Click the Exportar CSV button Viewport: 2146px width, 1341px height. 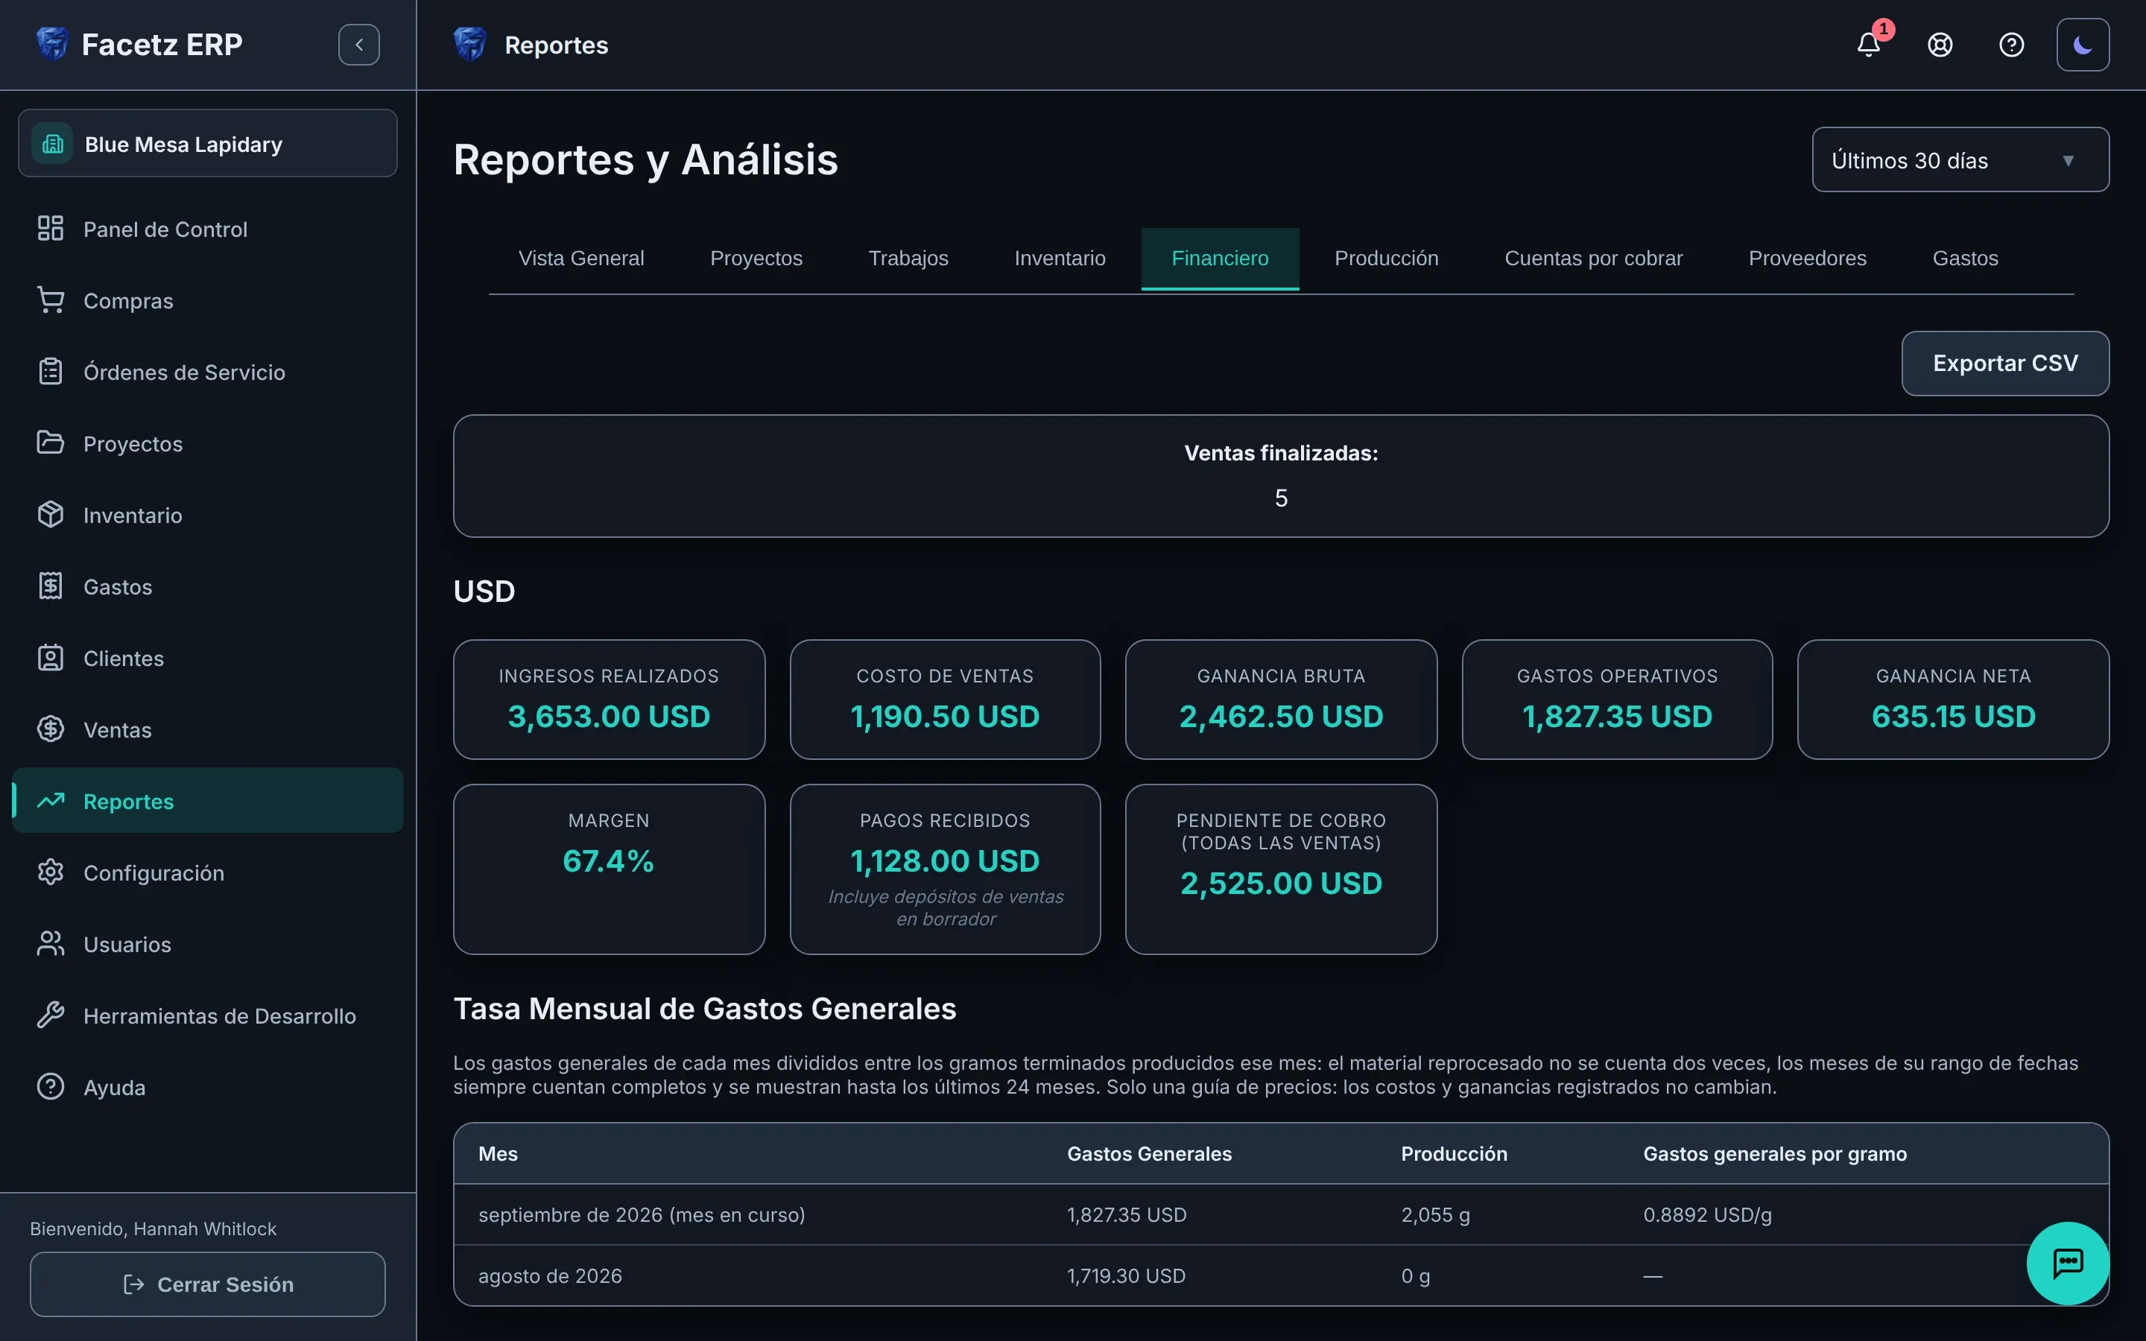[2005, 364]
